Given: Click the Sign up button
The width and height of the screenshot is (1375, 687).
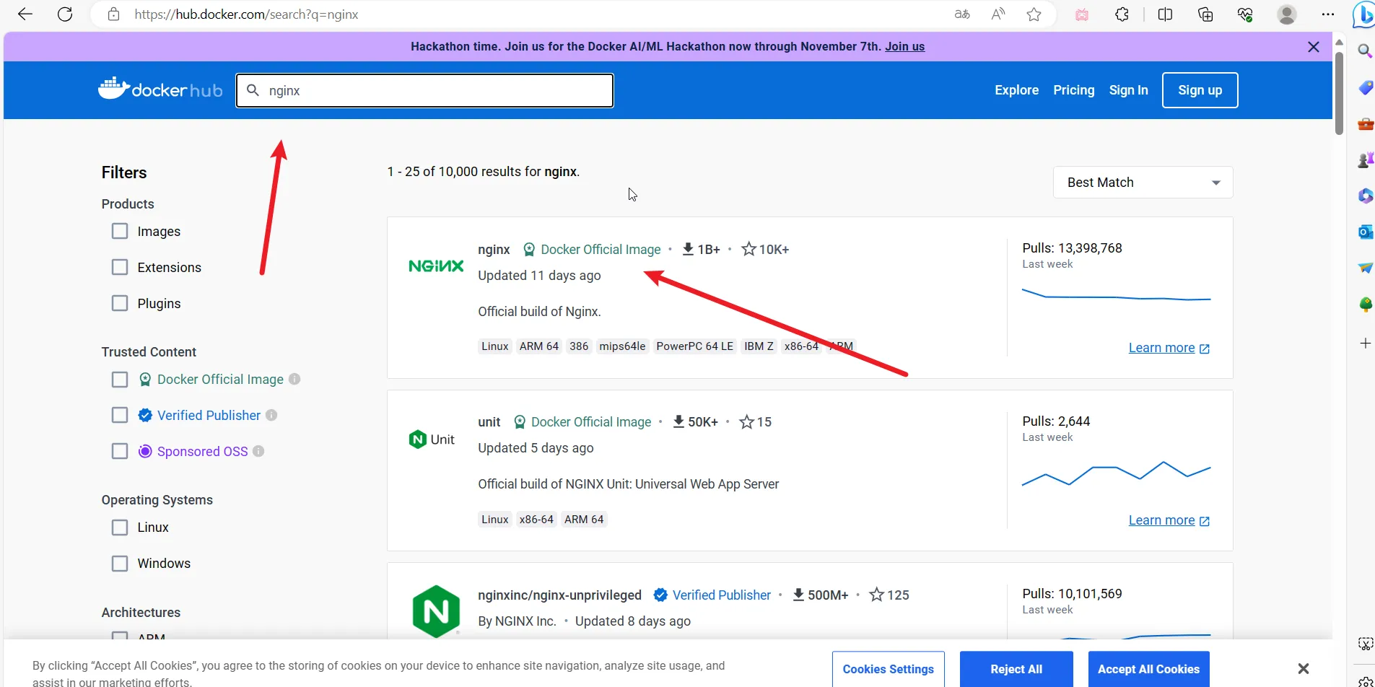Looking at the screenshot, I should click(x=1200, y=90).
